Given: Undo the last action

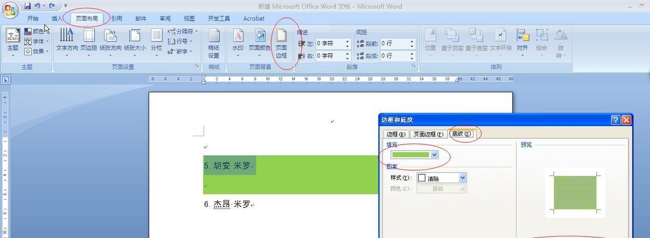Looking at the screenshot, I should tap(38, 6).
